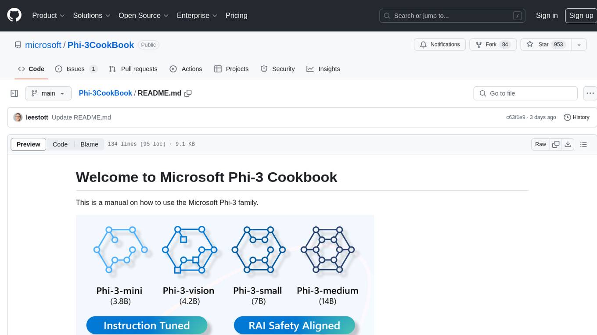Click the Welcome to Microsoft Phi-3 Cookbook heading

click(206, 177)
